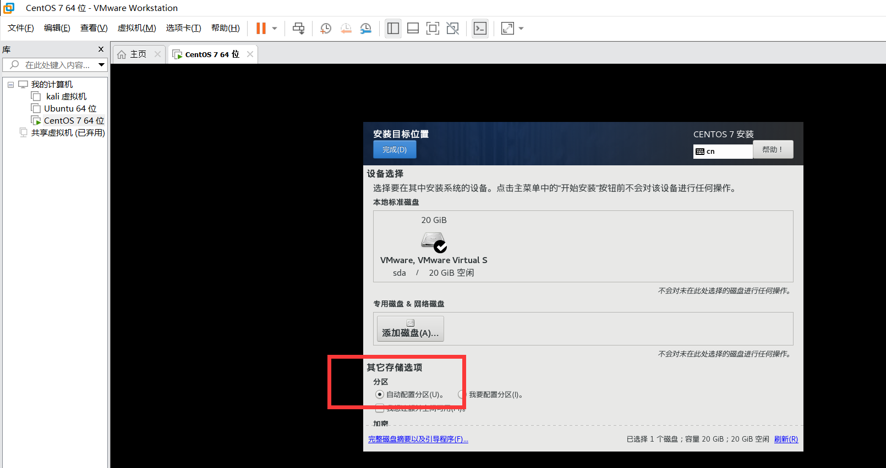The height and width of the screenshot is (468, 886).
Task: Click the 添加磁盘(A)... button
Action: (411, 328)
